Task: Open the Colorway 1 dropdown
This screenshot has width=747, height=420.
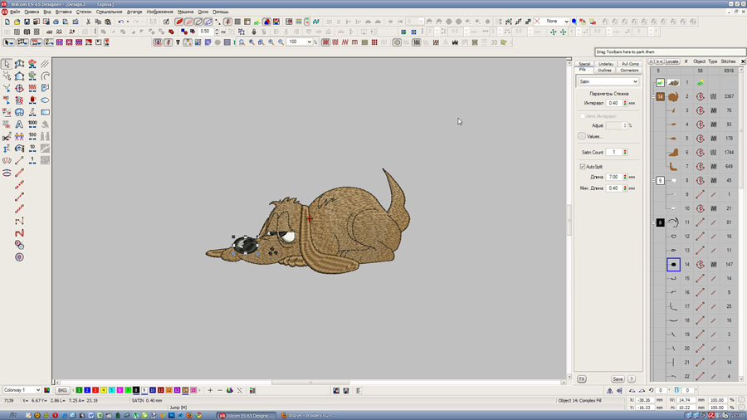Action: (37, 390)
